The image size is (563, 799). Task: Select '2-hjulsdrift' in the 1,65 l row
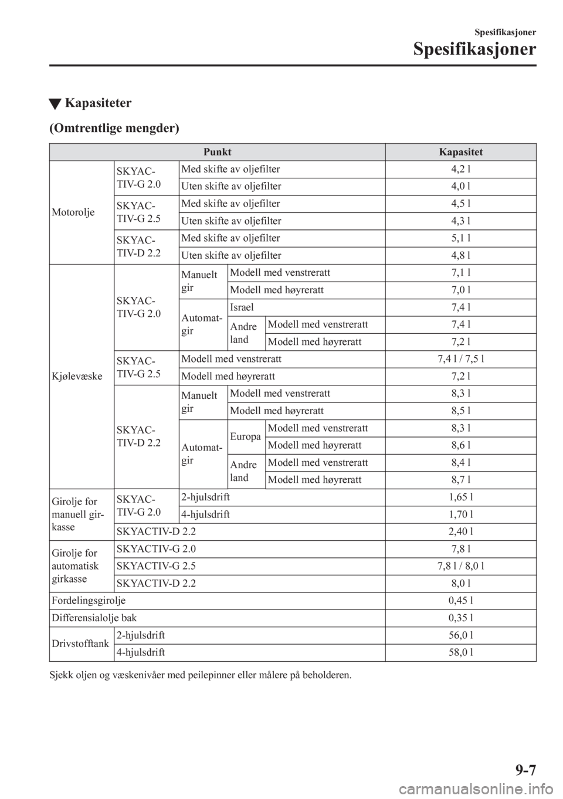coord(206,497)
